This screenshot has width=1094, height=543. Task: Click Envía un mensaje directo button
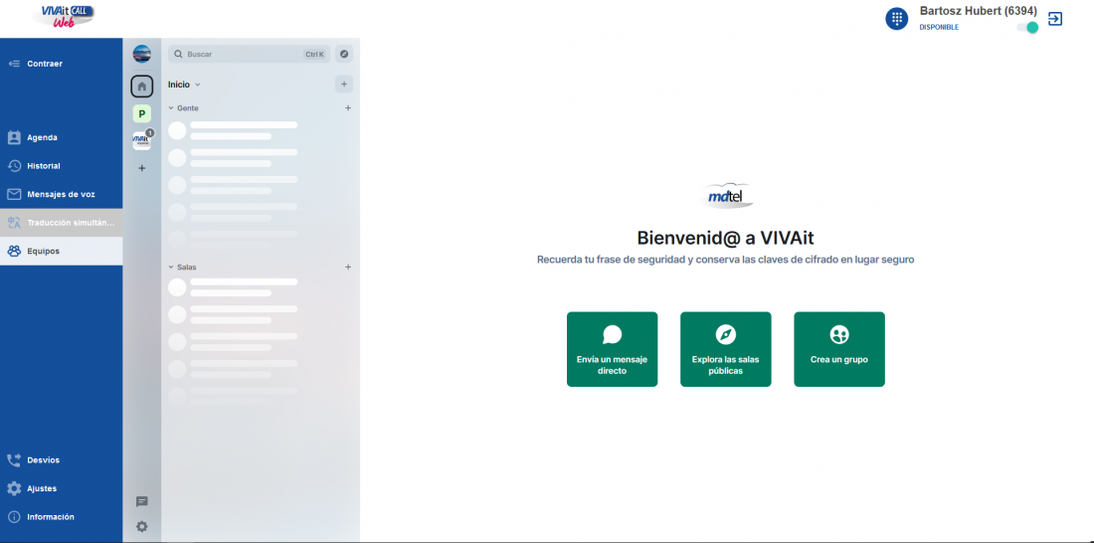pyautogui.click(x=612, y=349)
